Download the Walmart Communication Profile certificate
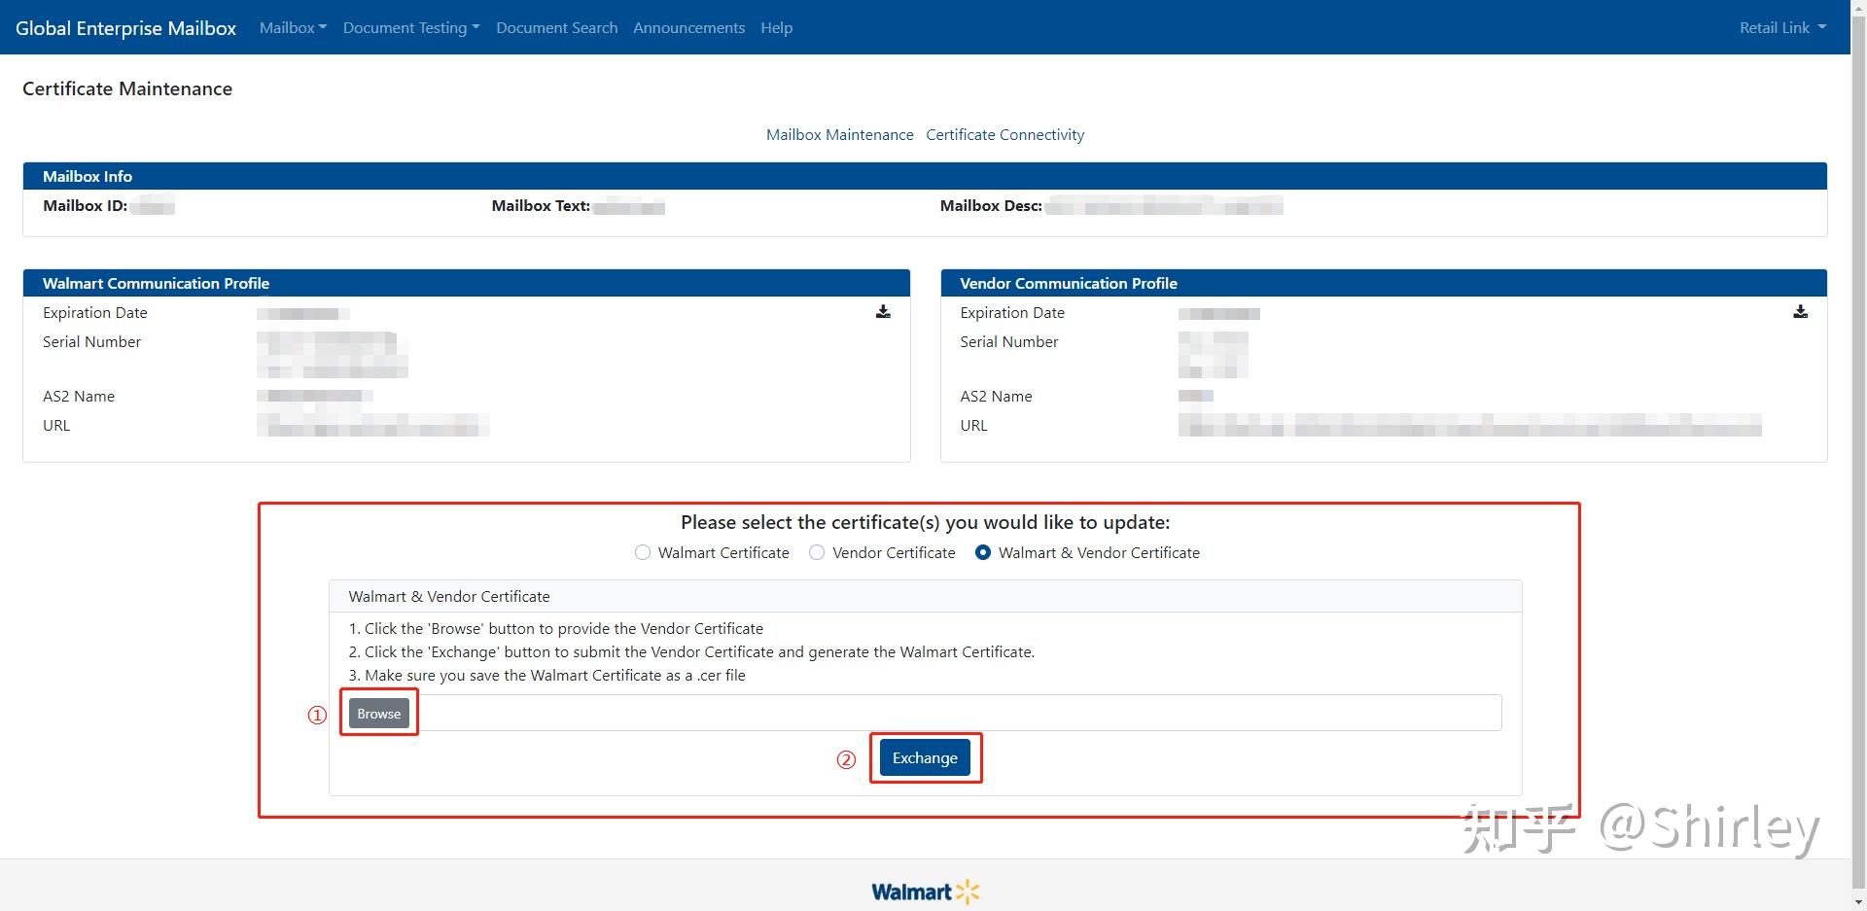1867x911 pixels. [883, 311]
